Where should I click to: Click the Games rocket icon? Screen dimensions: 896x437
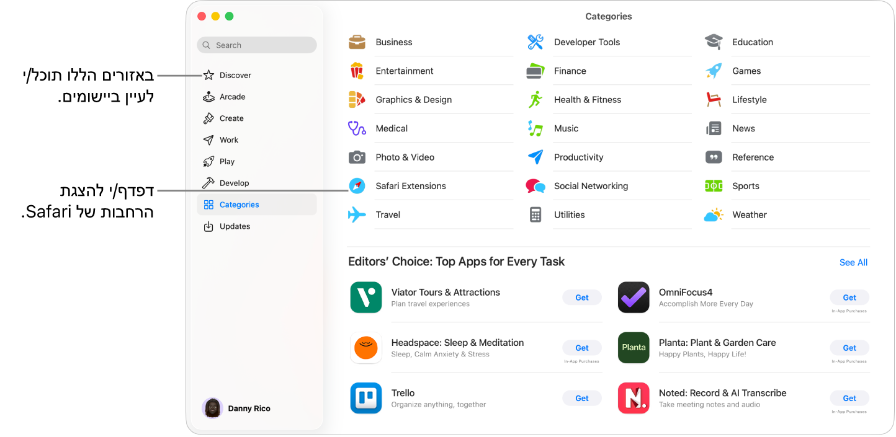(714, 71)
